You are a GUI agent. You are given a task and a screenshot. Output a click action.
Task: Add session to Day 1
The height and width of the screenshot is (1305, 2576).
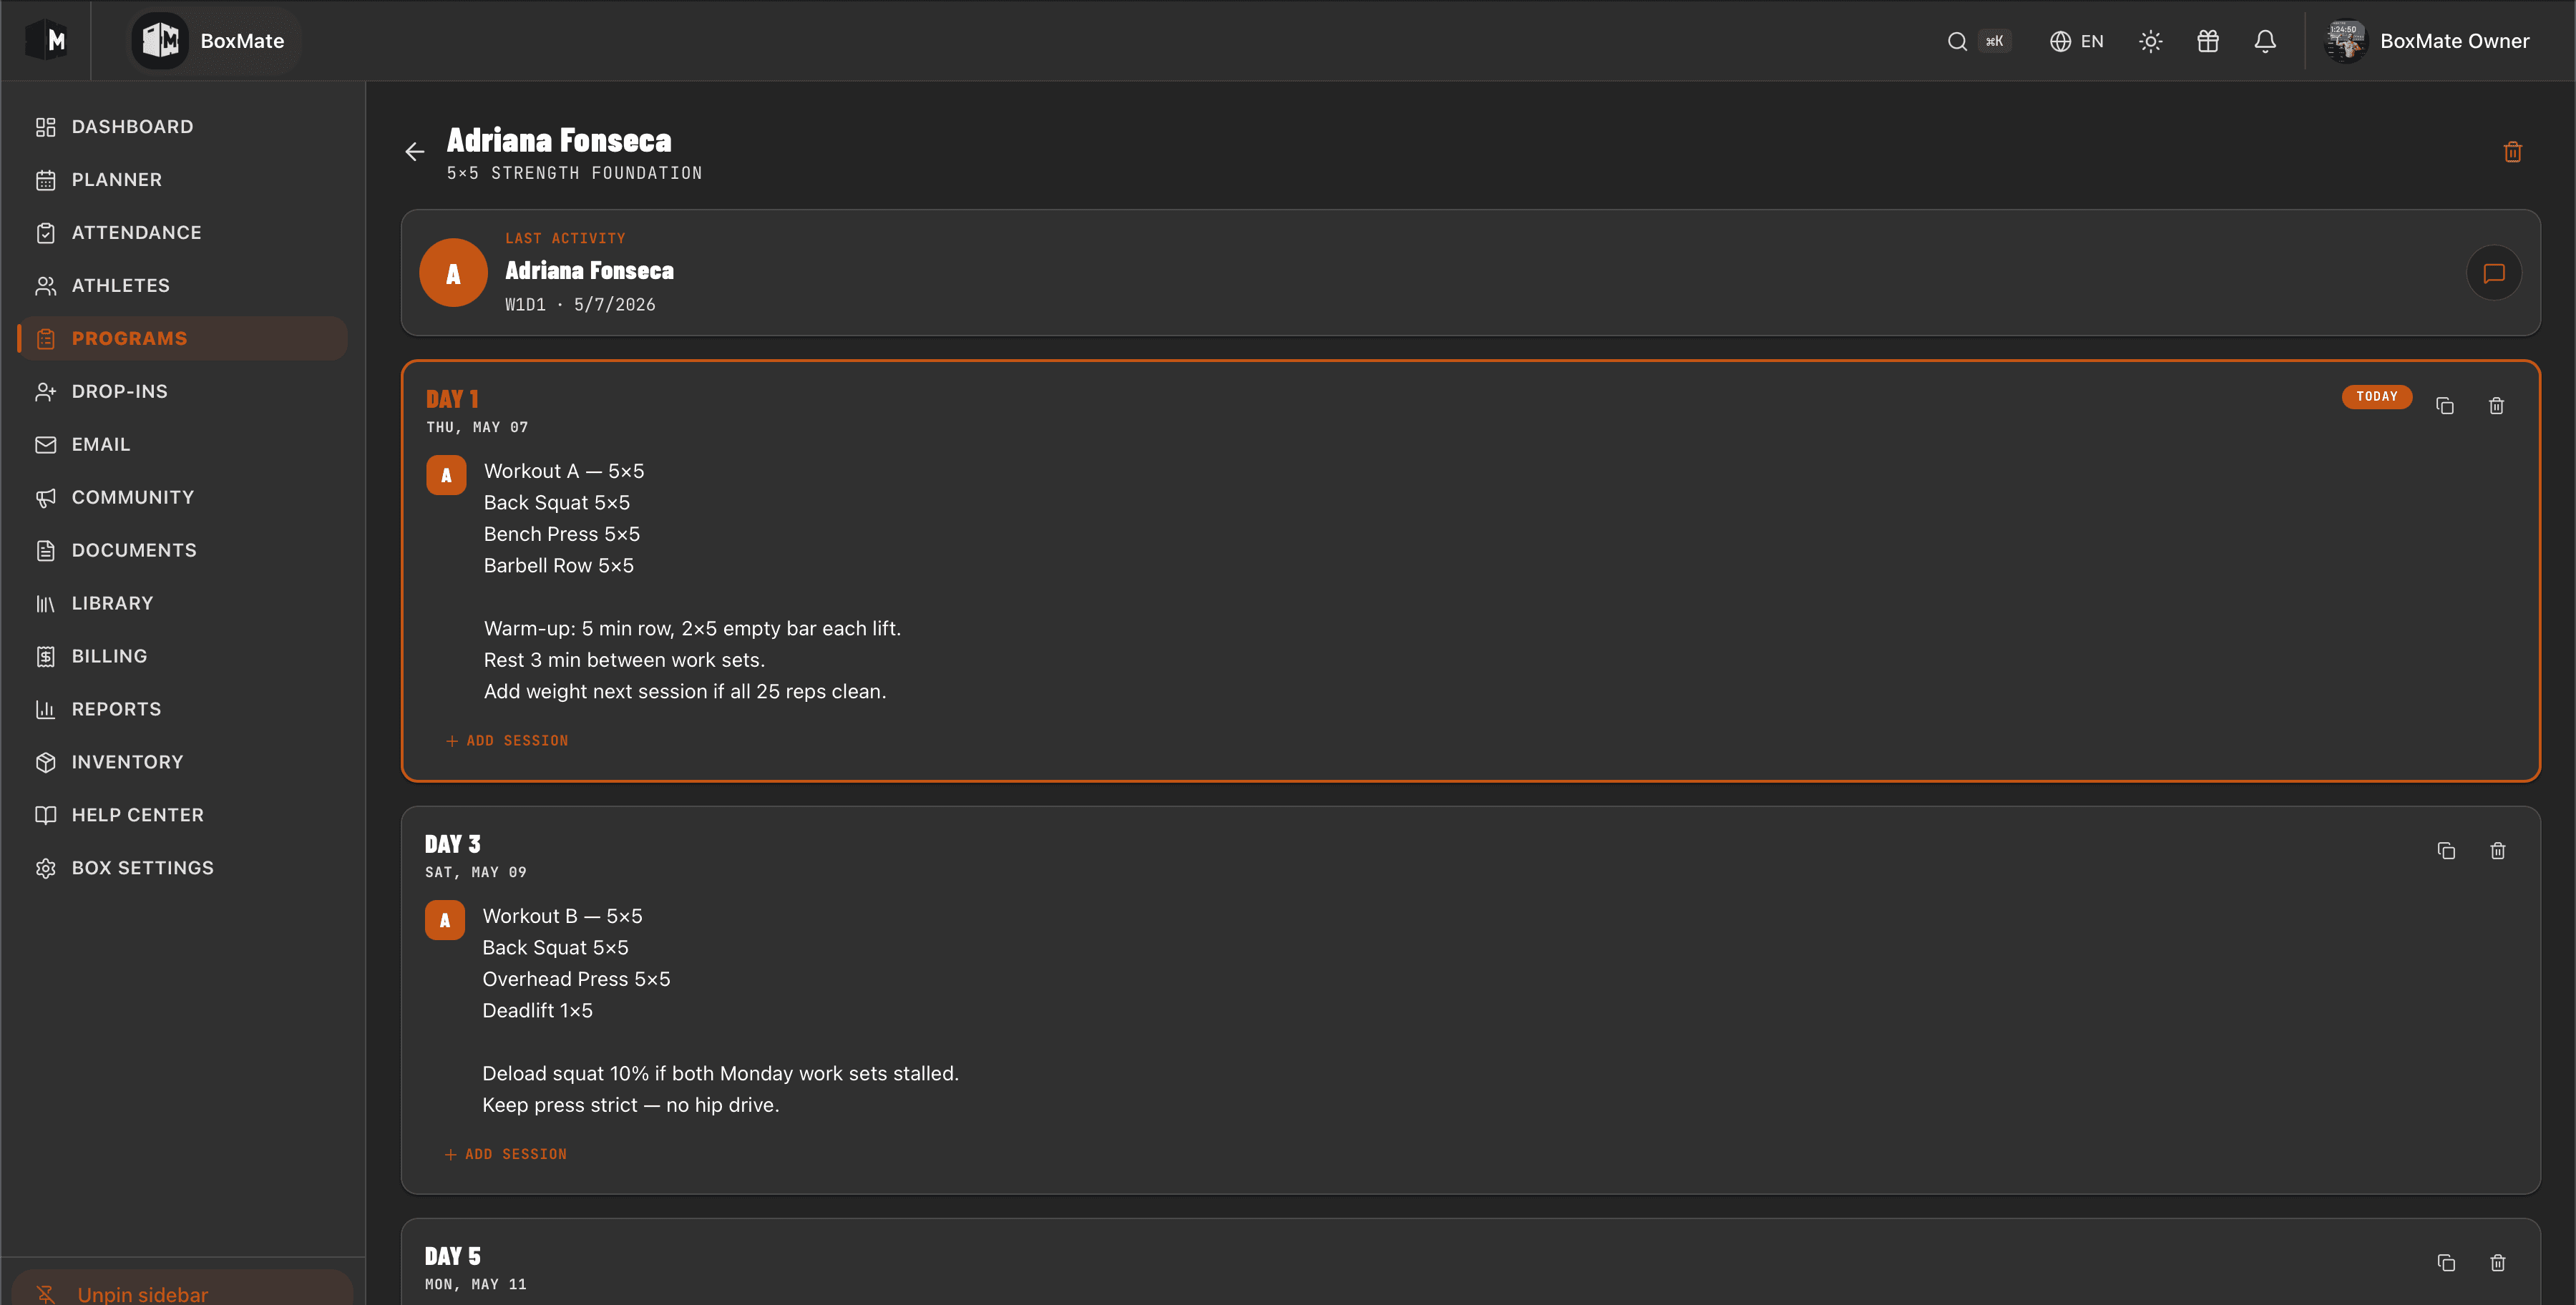(x=507, y=741)
